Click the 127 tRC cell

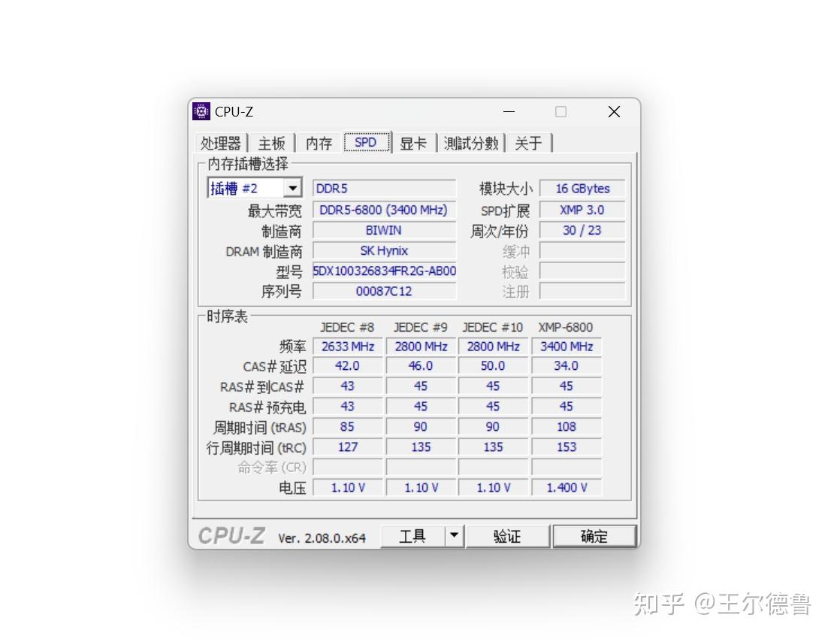pyautogui.click(x=348, y=447)
